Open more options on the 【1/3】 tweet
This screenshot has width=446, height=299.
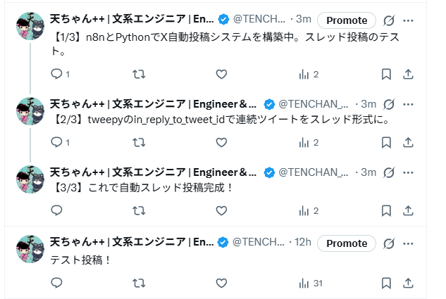point(408,20)
